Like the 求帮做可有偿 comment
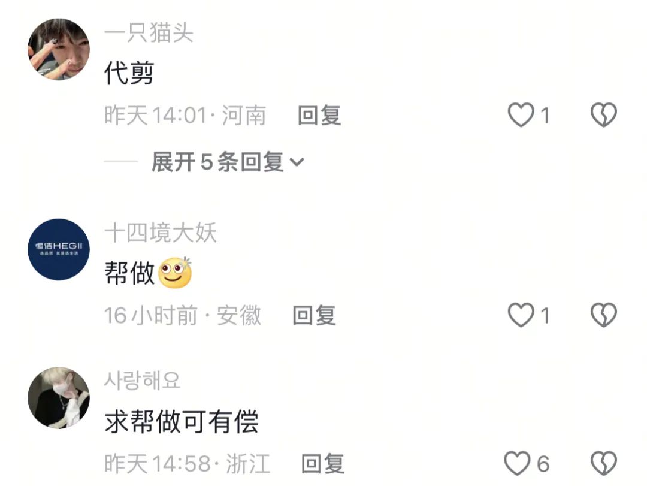 [517, 463]
